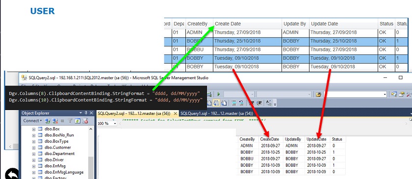Click the Comment out selected lines icon

click(x=234, y=103)
